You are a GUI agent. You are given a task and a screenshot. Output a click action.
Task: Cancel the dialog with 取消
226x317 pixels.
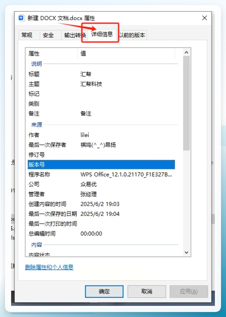(146, 291)
